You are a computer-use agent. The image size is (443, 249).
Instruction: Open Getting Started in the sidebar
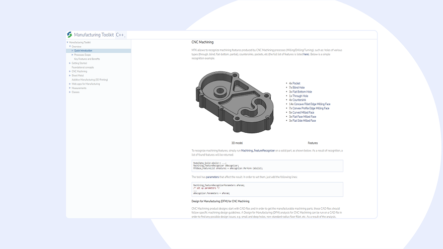point(80,63)
